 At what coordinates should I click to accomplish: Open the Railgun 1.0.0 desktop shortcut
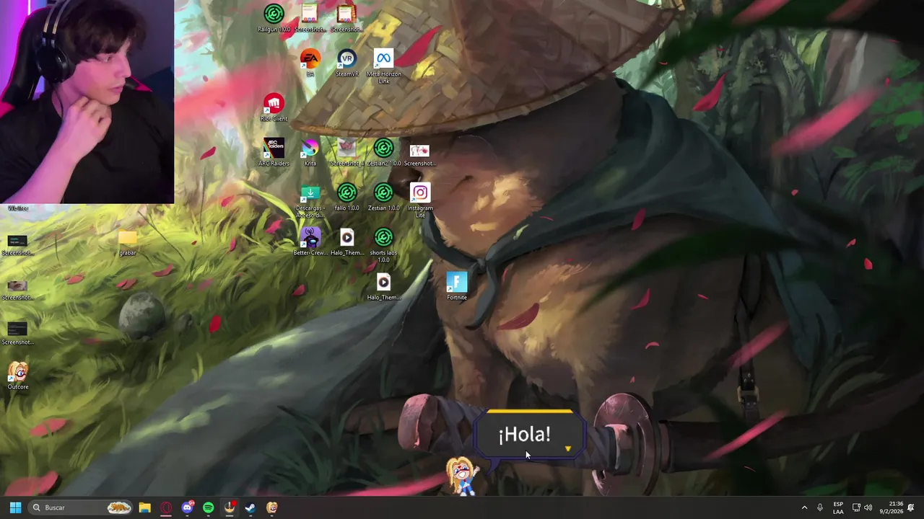(274, 19)
